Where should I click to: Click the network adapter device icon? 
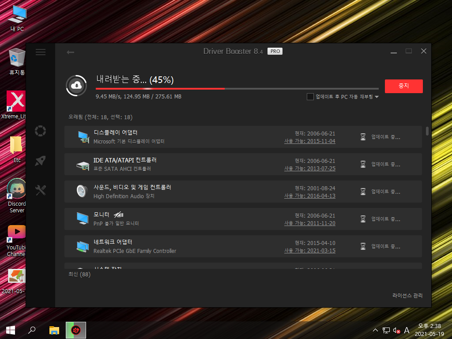[x=83, y=246]
